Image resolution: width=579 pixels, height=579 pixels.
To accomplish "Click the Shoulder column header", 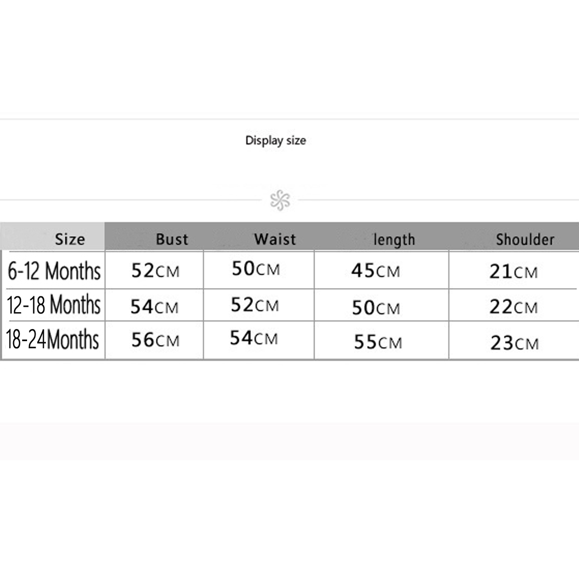I will [x=525, y=239].
